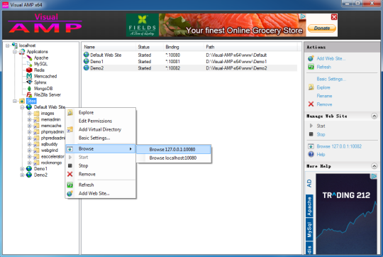The height and width of the screenshot is (257, 383).
Task: Collapse the More Help section
Action: pyautogui.click(x=374, y=166)
